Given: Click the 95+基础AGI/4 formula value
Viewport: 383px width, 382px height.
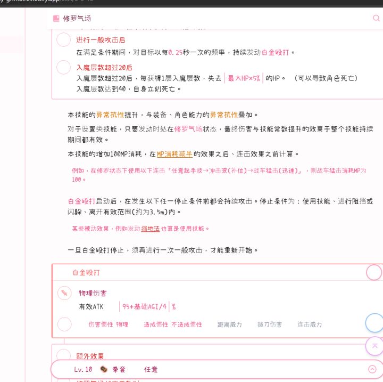Looking at the screenshot, I should click(x=144, y=307).
